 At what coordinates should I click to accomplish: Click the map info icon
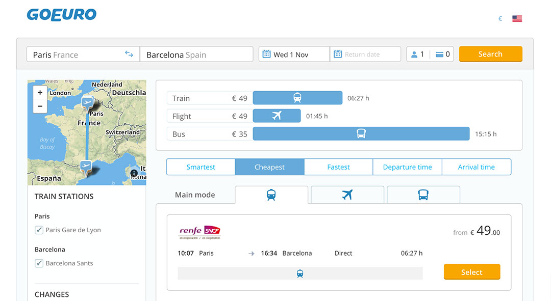pos(134,173)
